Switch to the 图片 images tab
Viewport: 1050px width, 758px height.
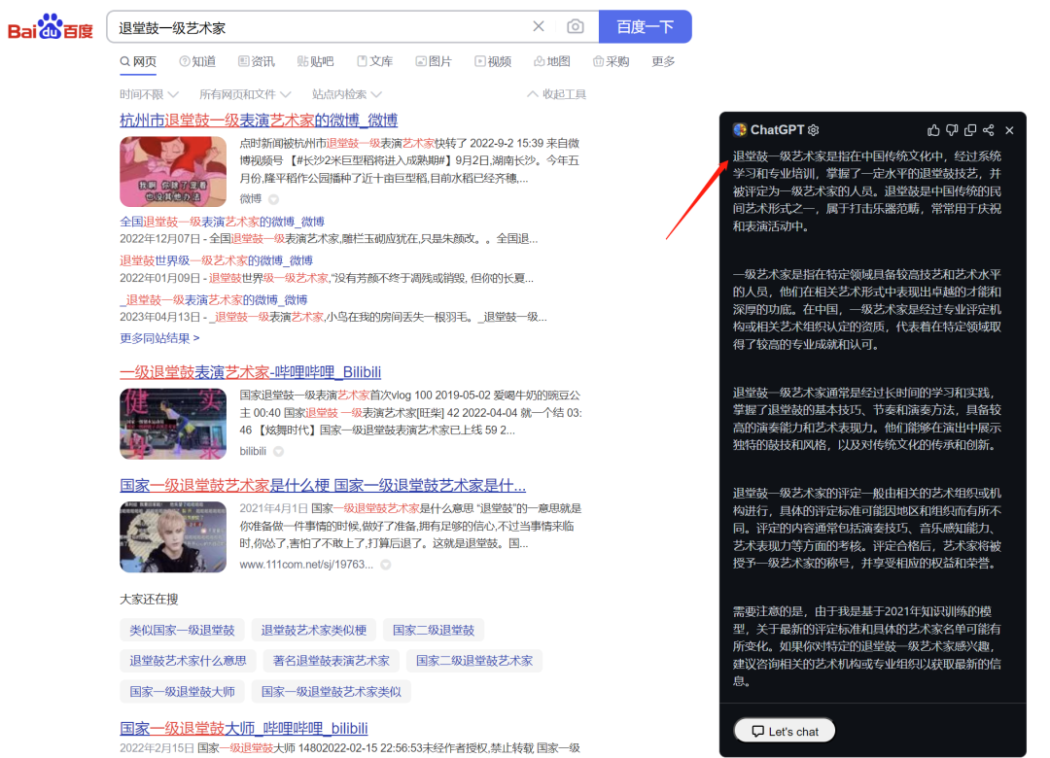coord(434,61)
